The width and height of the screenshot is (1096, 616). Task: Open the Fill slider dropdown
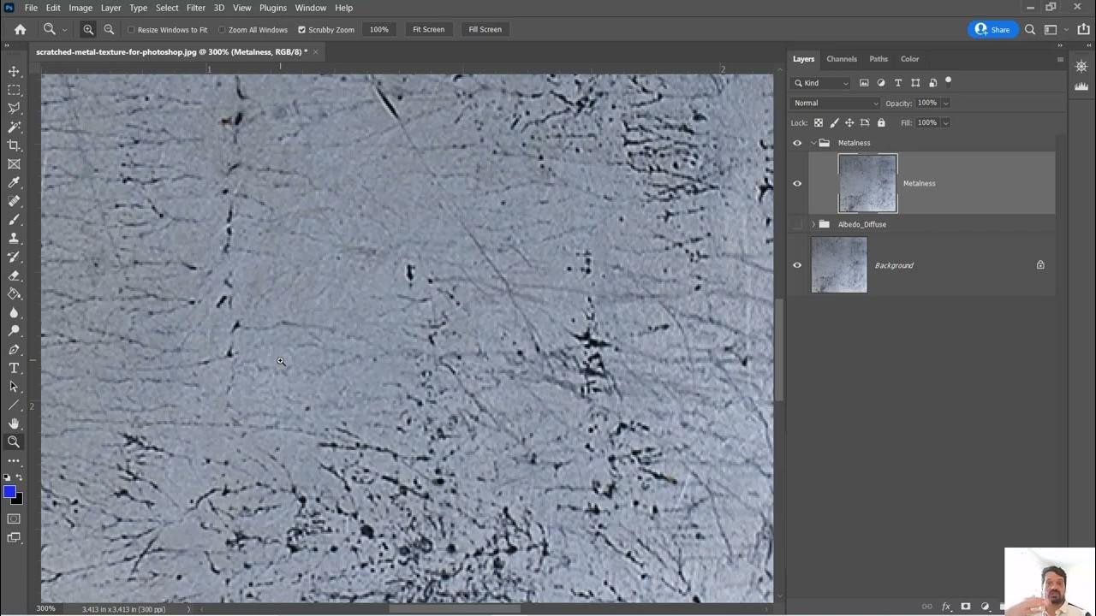[945, 122]
